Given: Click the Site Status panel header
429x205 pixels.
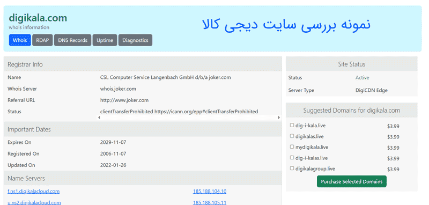Looking at the screenshot, I should click(x=352, y=64).
